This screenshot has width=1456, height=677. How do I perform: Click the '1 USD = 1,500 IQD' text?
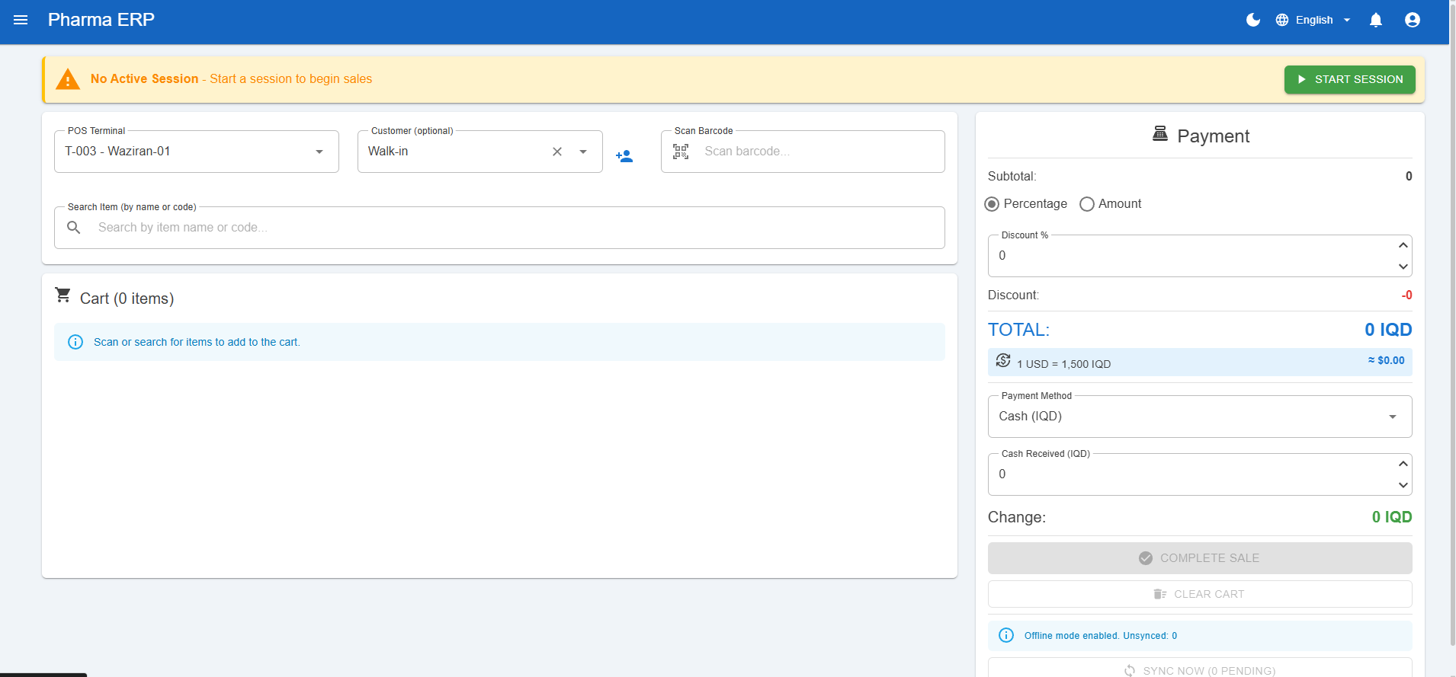point(1063,364)
